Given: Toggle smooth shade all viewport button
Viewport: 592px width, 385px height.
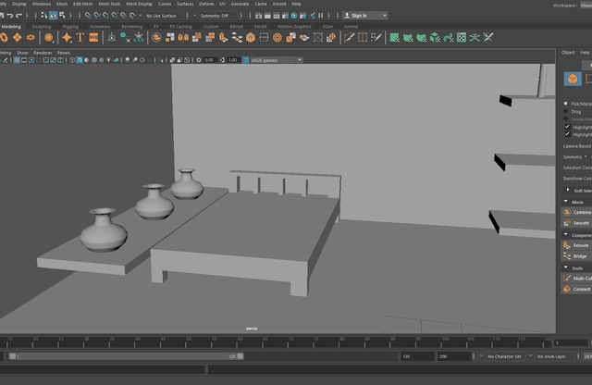Looking at the screenshot, I should [80, 60].
